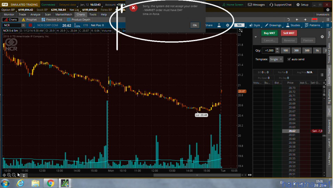This screenshot has width=334, height=188.
Task: Click the red error X icon in dialog
Action: point(134,8)
